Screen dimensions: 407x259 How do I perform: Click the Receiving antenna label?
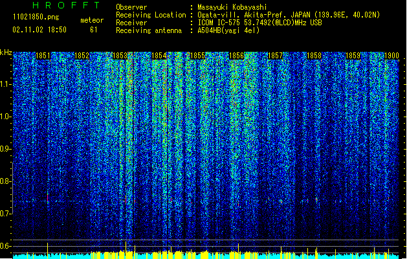tap(149, 30)
